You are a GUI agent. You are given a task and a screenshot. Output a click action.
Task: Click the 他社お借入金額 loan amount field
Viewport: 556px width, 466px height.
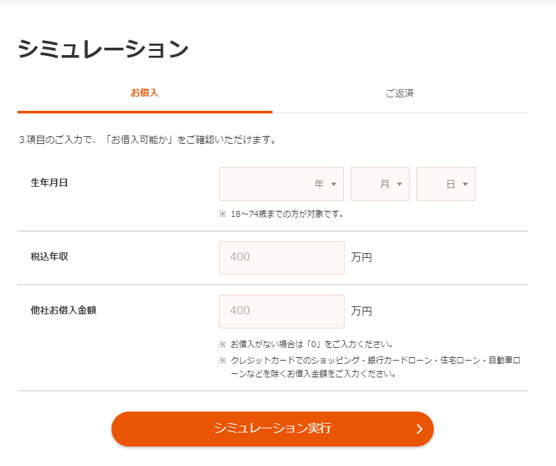281,311
